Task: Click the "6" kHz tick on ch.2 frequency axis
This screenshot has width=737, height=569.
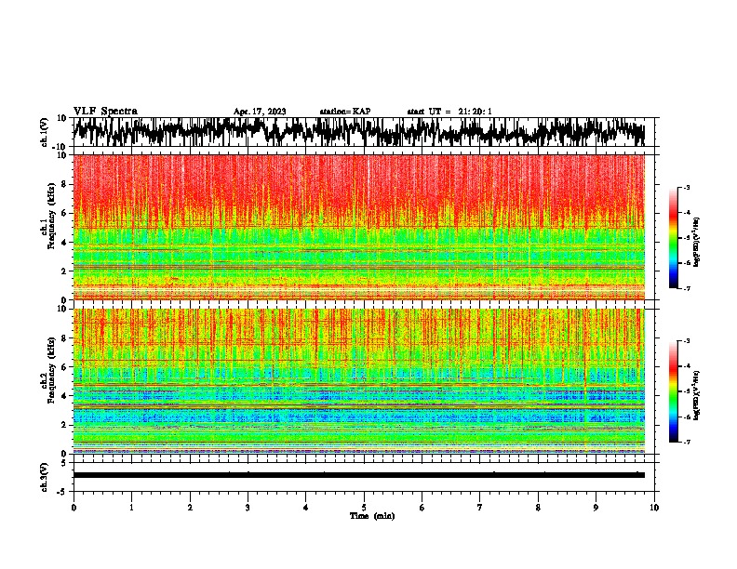Action: (x=64, y=367)
